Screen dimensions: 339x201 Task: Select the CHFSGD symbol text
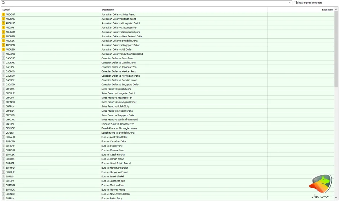point(10,115)
